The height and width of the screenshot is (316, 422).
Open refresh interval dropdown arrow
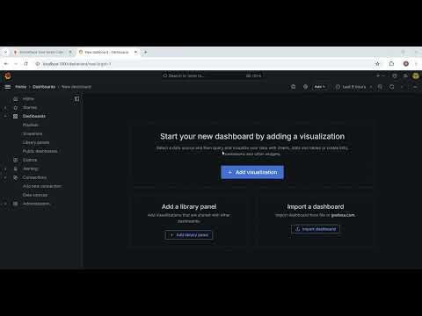point(403,87)
